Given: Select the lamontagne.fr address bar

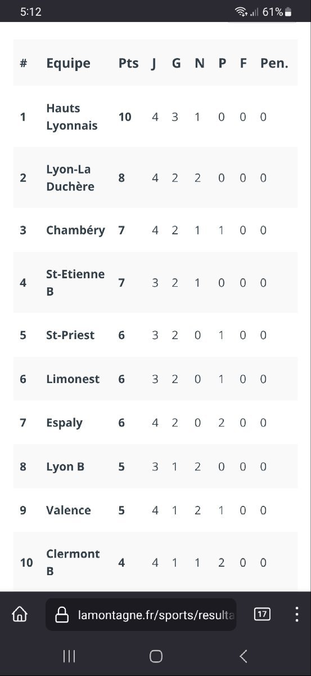Looking at the screenshot, I should click(141, 615).
